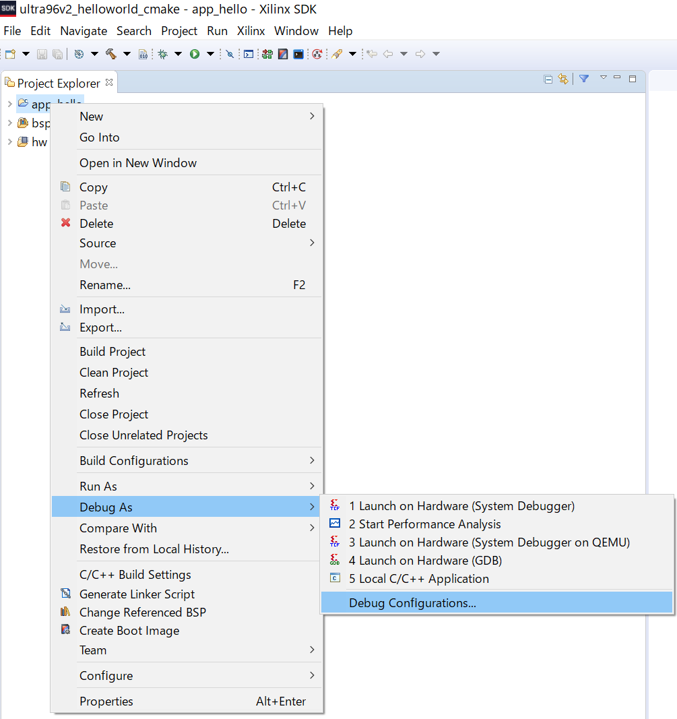The image size is (677, 719).
Task: Maximize the Project Explorer view
Action: click(x=633, y=79)
